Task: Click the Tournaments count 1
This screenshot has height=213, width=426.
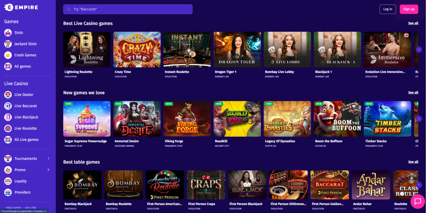Action: [x=48, y=159]
